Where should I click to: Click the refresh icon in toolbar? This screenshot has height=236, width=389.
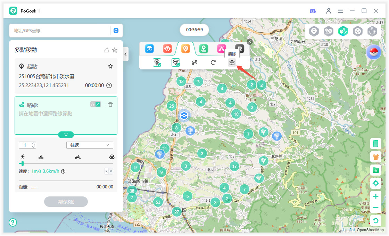(213, 62)
